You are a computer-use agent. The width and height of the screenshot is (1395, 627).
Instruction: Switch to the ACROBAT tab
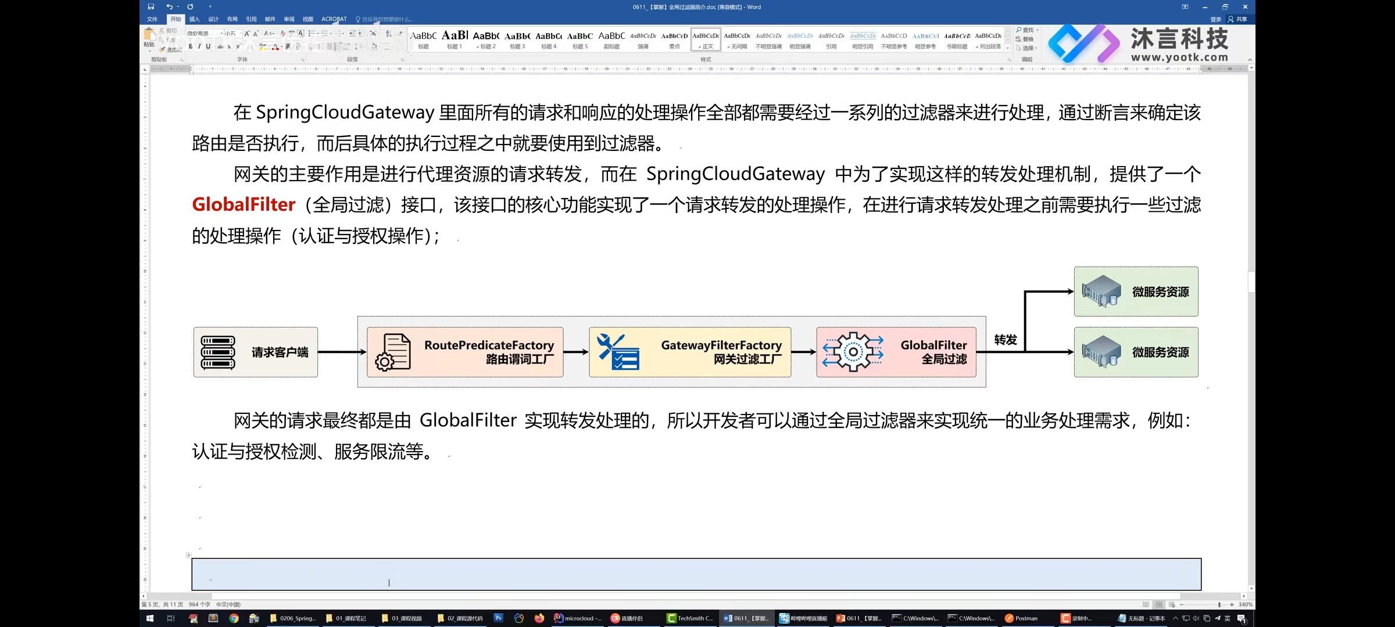click(x=334, y=19)
